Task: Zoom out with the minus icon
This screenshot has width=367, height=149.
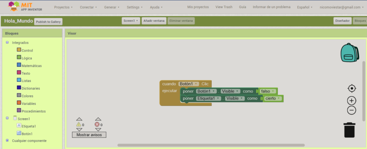Action: pyautogui.click(x=352, y=110)
